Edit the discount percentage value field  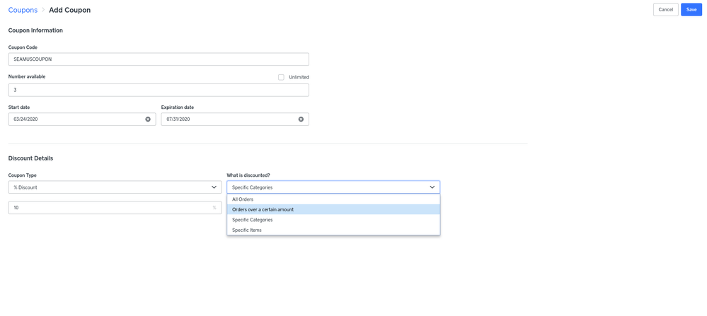point(110,208)
